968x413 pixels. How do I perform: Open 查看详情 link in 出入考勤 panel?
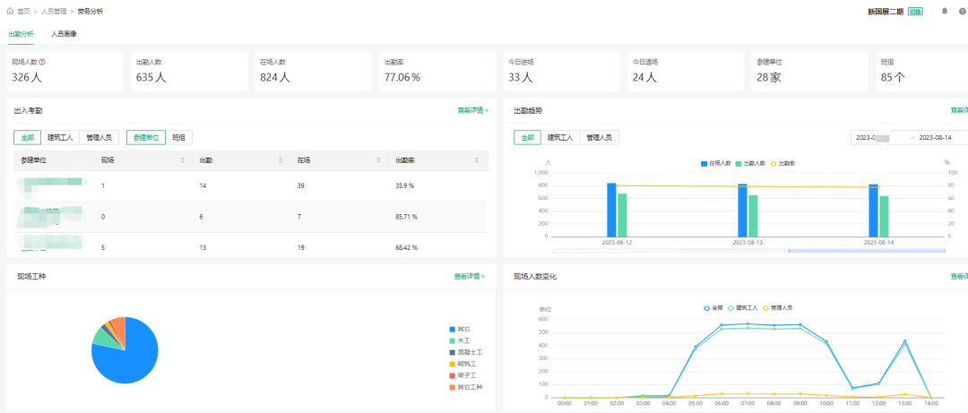click(x=473, y=110)
